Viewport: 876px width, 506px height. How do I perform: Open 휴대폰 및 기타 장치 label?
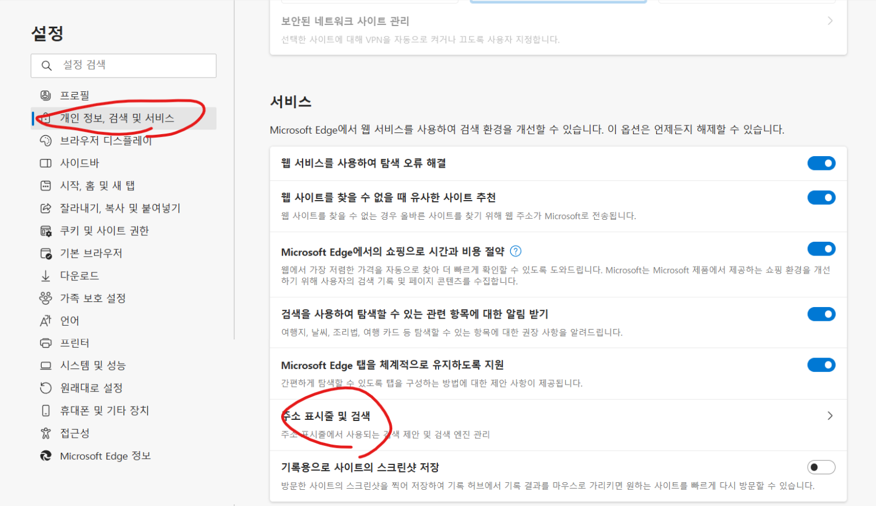tap(105, 411)
